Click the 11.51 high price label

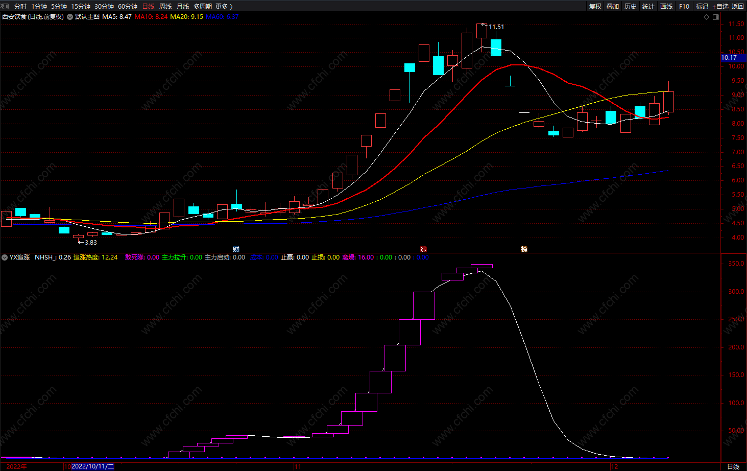496,27
